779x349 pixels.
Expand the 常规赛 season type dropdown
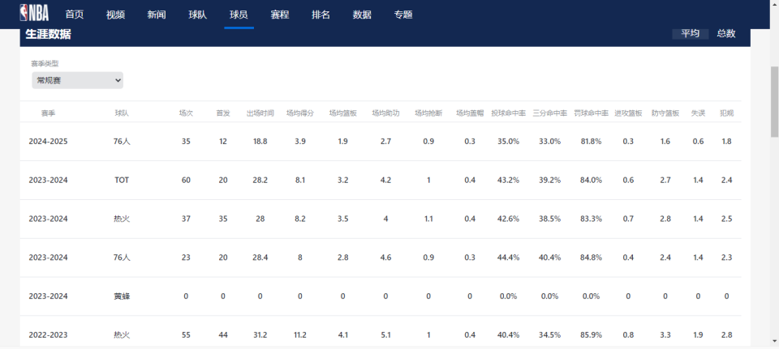coord(78,80)
